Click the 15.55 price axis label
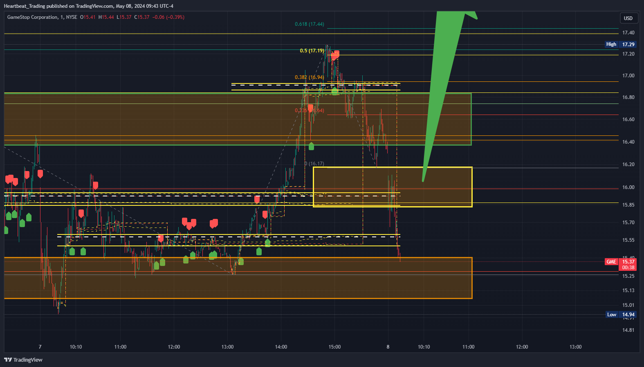 (x=628, y=240)
